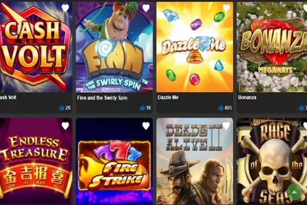Open Finn and the Swirly Spin thumbnail
The width and height of the screenshot is (307, 205).
[114, 47]
